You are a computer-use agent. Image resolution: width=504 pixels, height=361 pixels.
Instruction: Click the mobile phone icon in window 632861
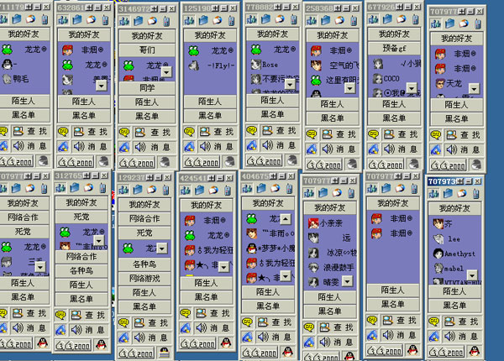[105, 20]
